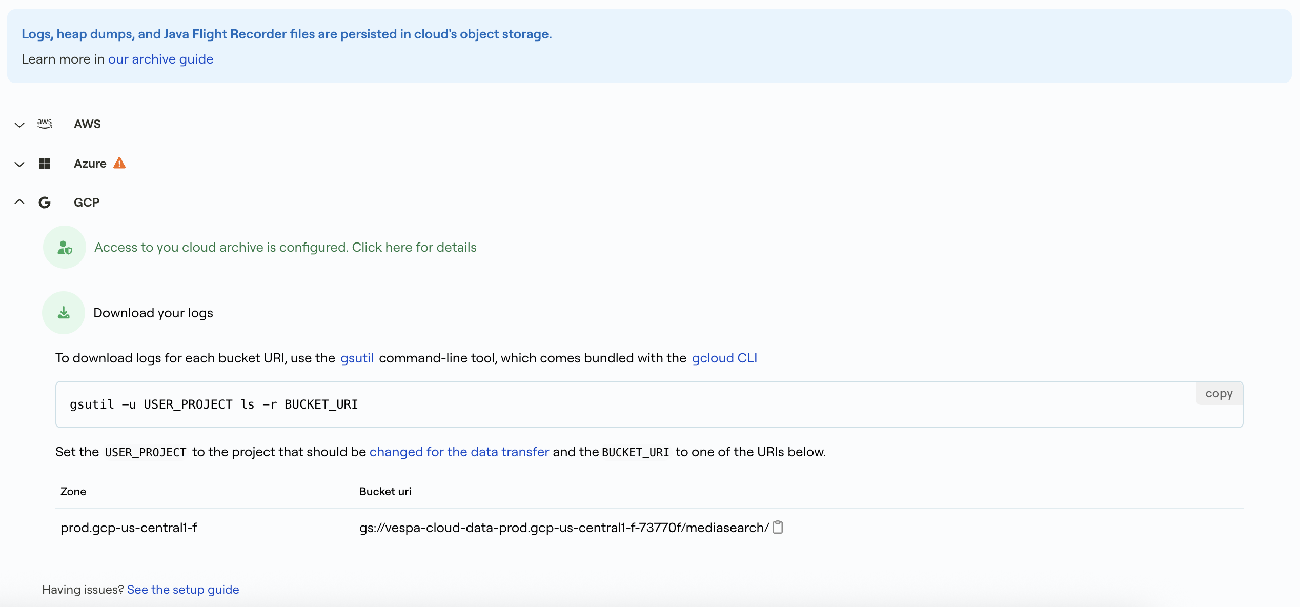Click the Azure Microsoft logo icon
Viewport: 1300px width, 607px height.
pos(45,163)
